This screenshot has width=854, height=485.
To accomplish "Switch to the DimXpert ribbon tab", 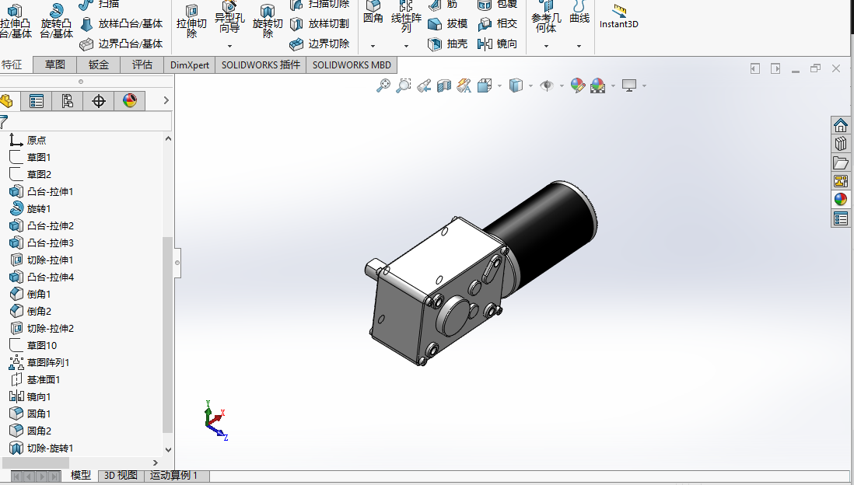I will 190,65.
